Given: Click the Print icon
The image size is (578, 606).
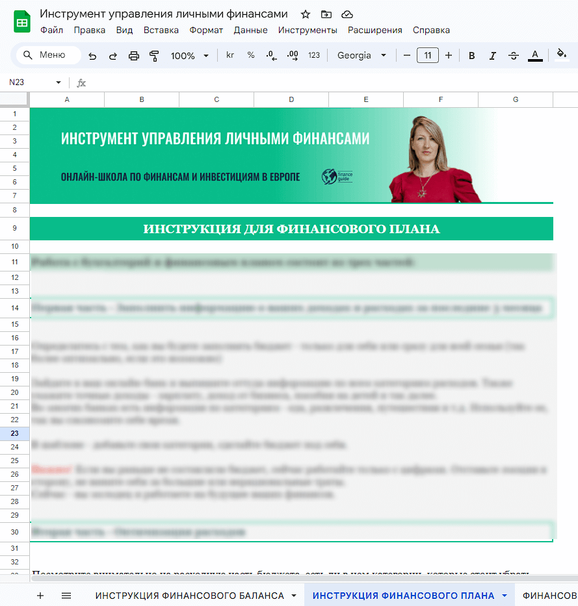Looking at the screenshot, I should pos(134,56).
